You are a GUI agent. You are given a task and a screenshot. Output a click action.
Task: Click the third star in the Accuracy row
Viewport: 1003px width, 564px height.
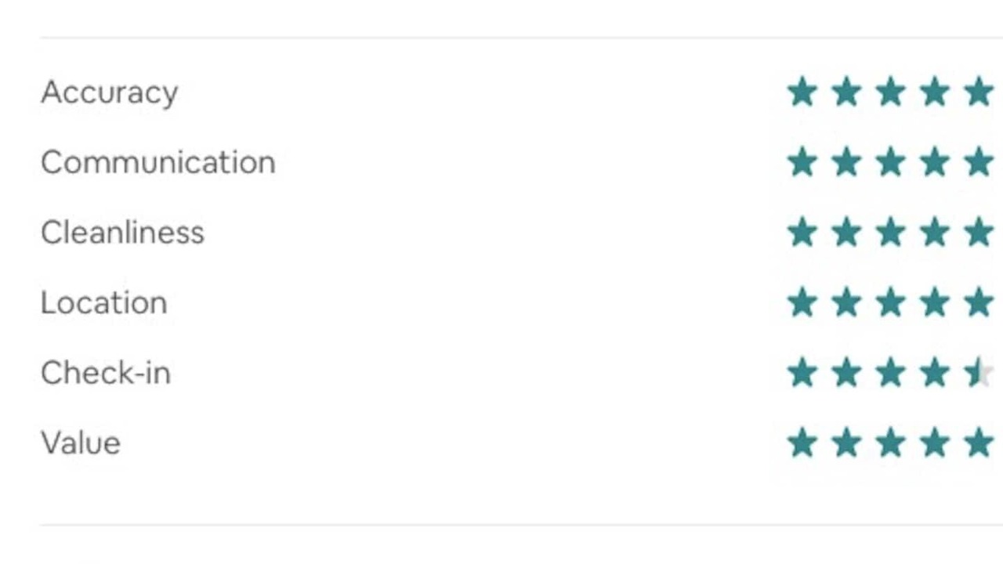pyautogui.click(x=891, y=92)
